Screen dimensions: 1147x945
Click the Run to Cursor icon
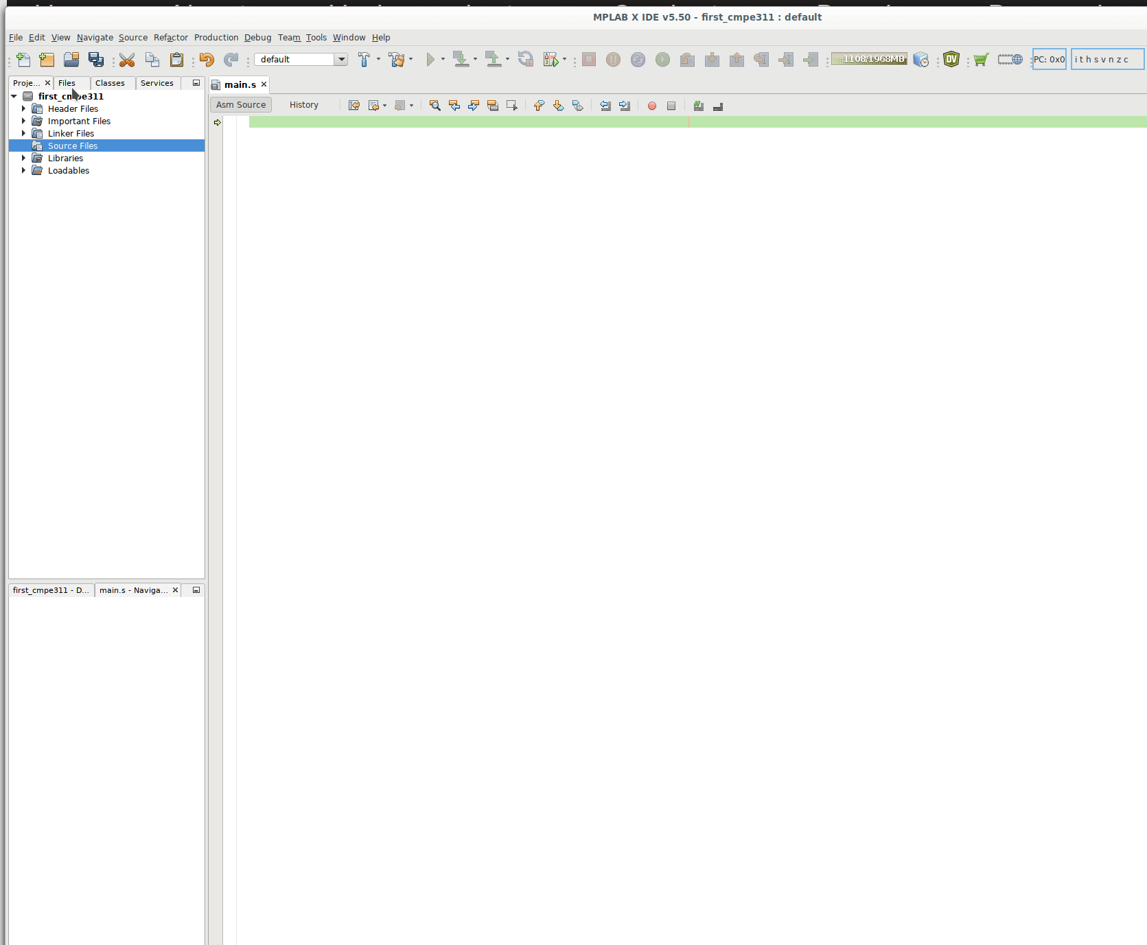[761, 60]
